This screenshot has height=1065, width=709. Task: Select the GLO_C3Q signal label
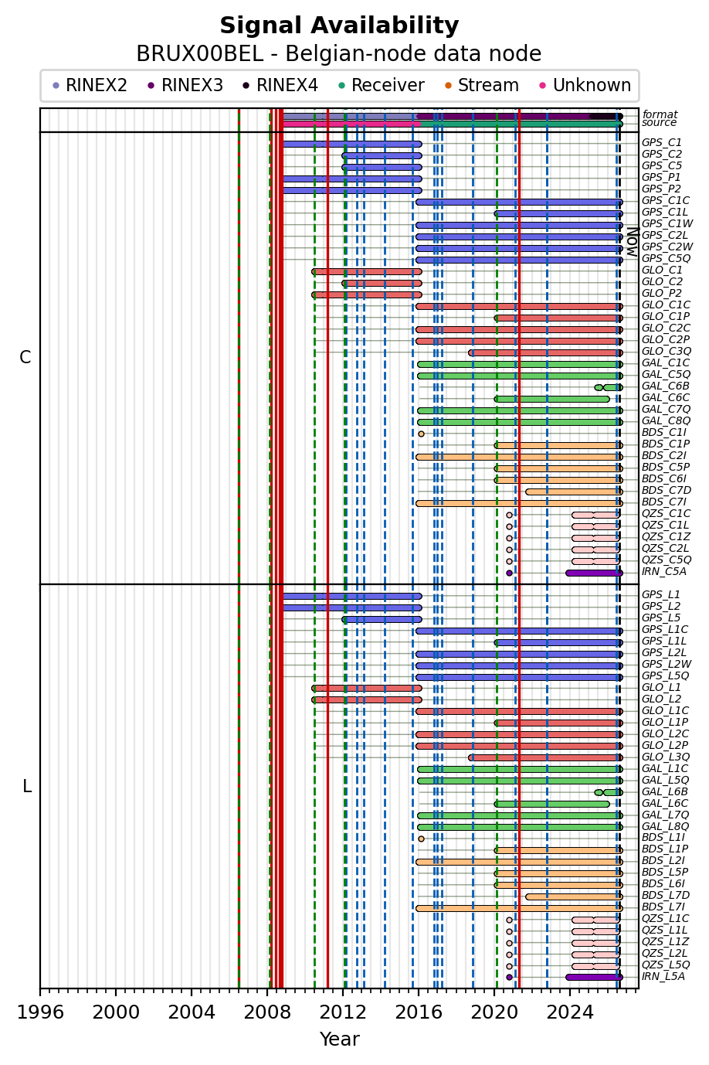(x=667, y=351)
